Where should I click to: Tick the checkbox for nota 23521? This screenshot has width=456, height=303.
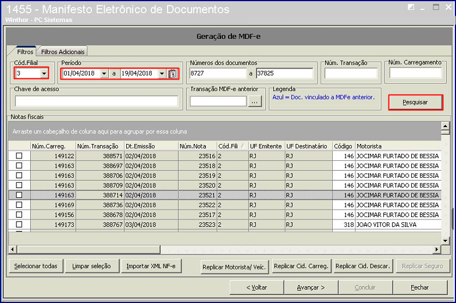(x=19, y=195)
